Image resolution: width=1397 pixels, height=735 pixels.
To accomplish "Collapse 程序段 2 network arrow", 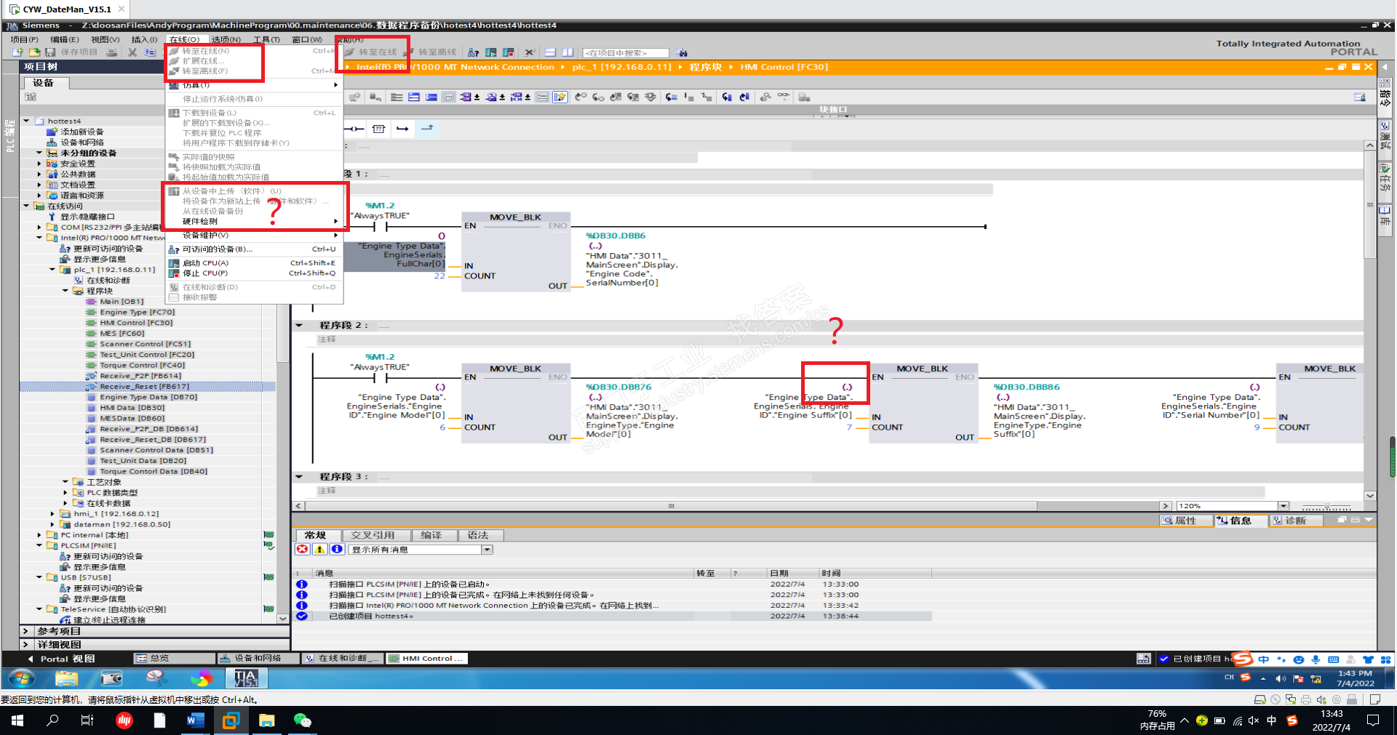I will (x=299, y=326).
